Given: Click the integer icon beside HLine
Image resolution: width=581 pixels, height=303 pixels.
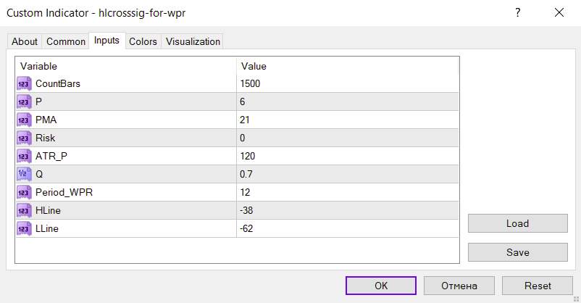Looking at the screenshot, I should pos(24,210).
